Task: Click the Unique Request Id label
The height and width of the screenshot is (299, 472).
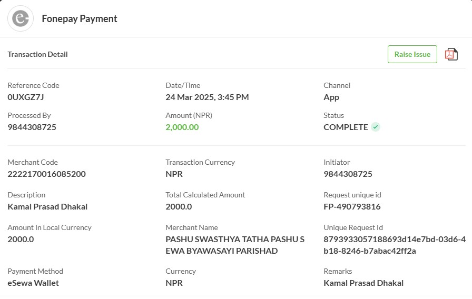Action: [353, 227]
